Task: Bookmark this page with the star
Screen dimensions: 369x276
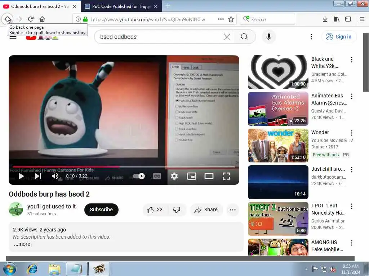Action: pyautogui.click(x=231, y=19)
